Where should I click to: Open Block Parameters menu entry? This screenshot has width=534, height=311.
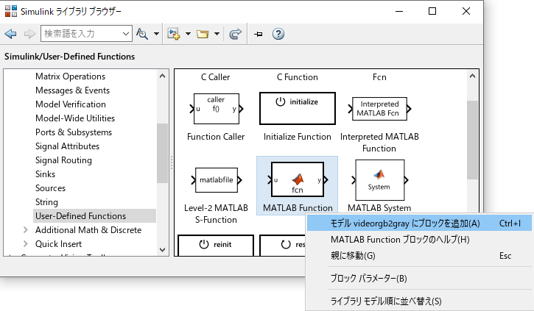pyautogui.click(x=419, y=279)
